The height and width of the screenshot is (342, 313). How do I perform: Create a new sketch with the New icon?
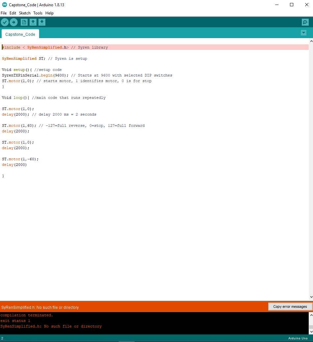[x=24, y=22]
